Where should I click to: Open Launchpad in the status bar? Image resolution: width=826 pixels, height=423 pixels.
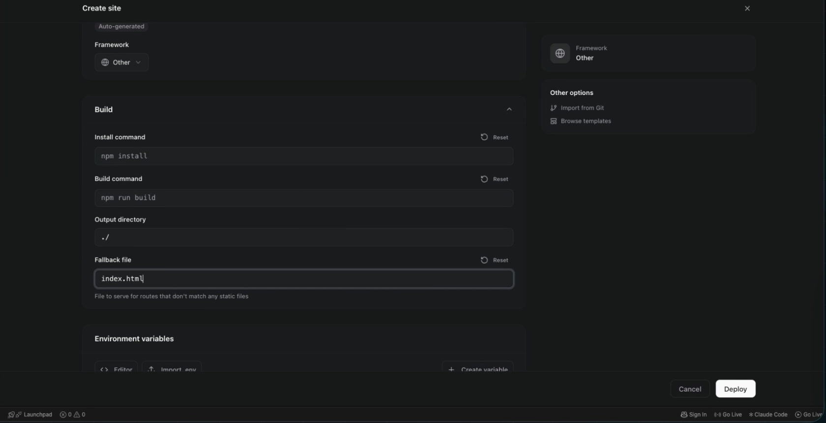coord(30,415)
